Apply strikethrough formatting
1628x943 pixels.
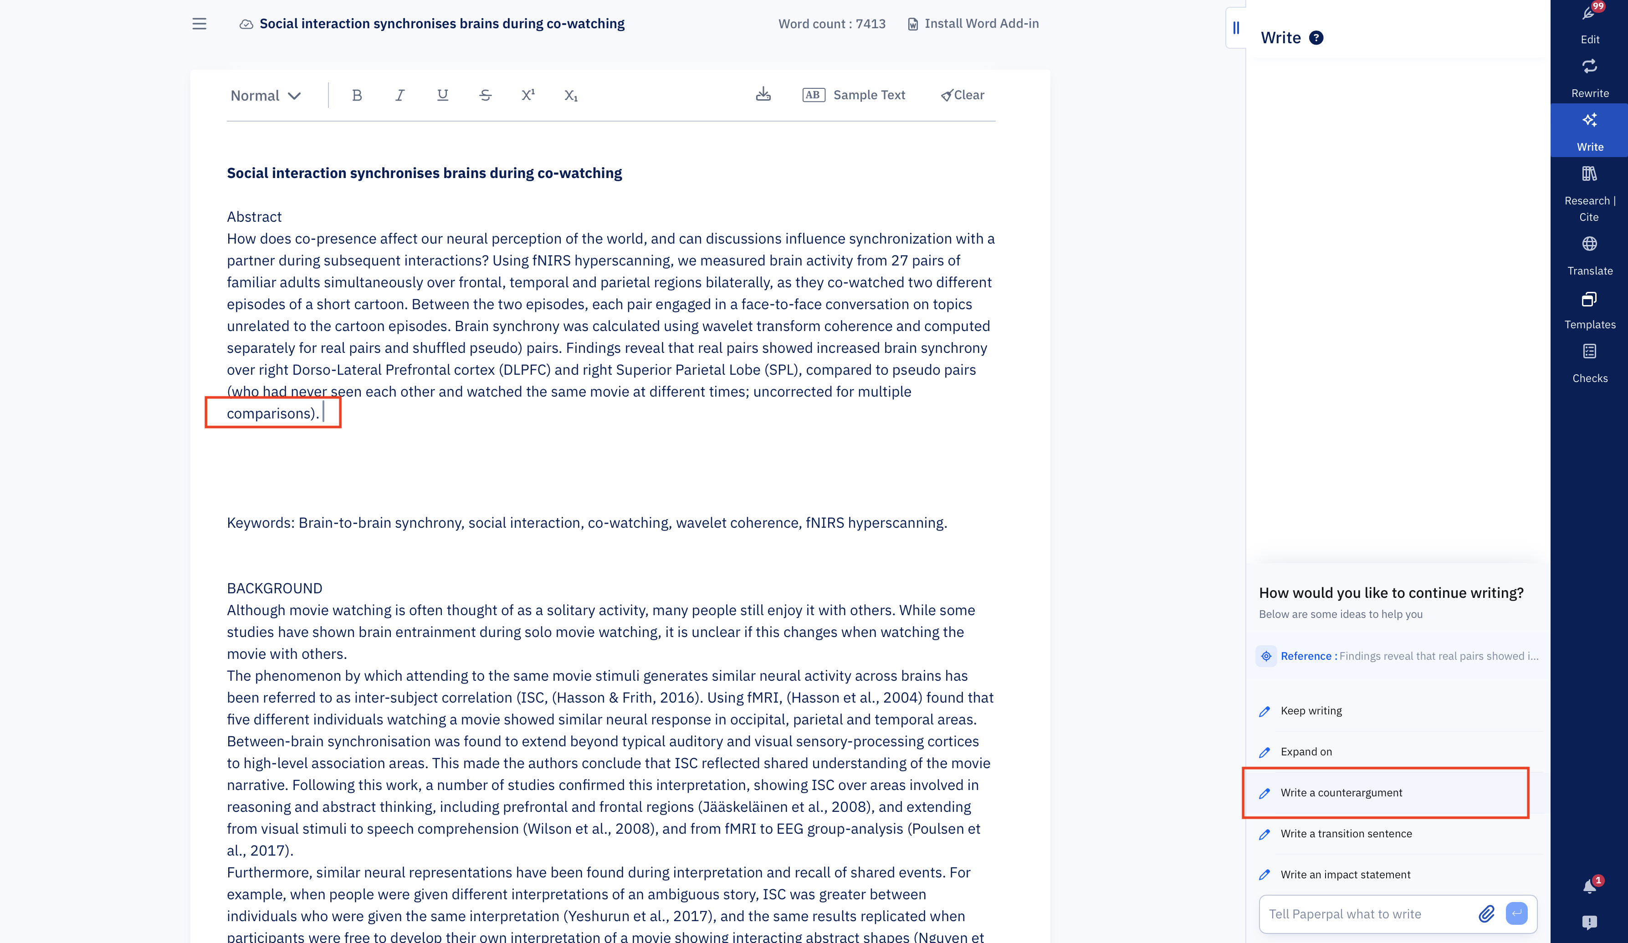coord(485,95)
